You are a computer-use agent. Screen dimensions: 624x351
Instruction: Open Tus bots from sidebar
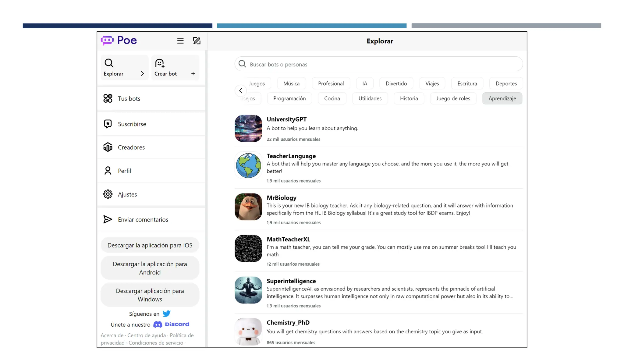point(129,99)
